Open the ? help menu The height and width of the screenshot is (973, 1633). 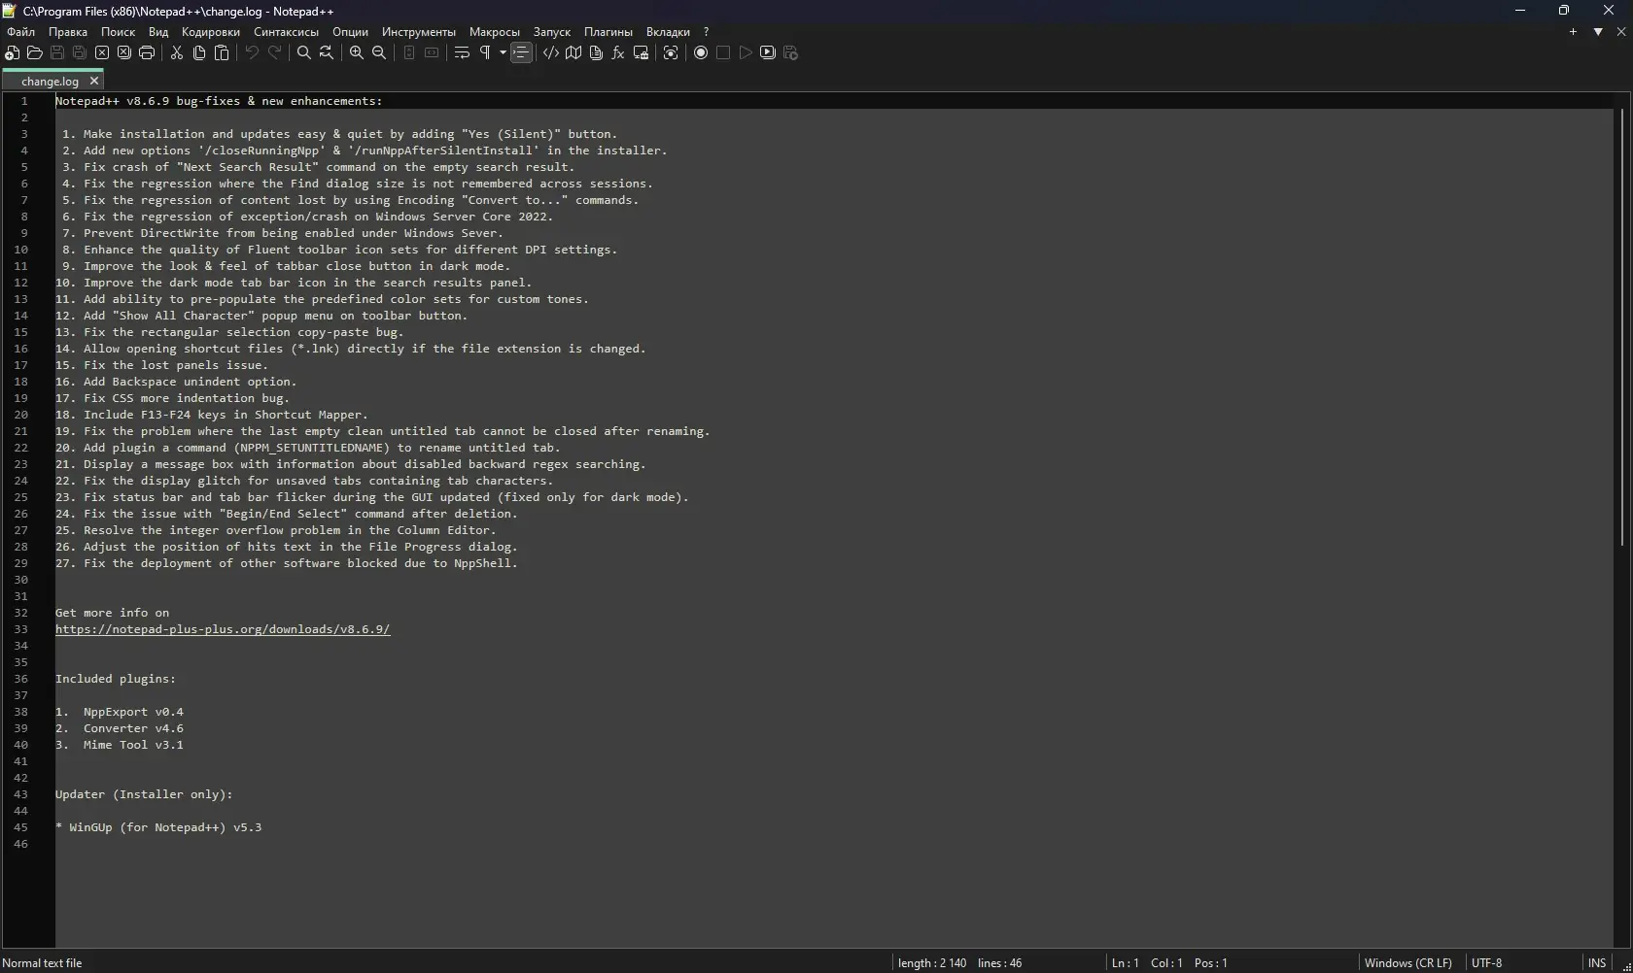pyautogui.click(x=707, y=32)
